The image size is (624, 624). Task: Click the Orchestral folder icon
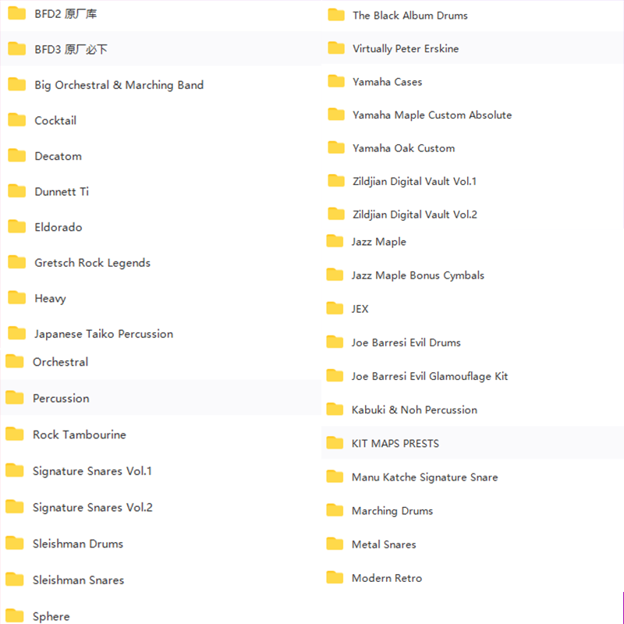point(15,361)
